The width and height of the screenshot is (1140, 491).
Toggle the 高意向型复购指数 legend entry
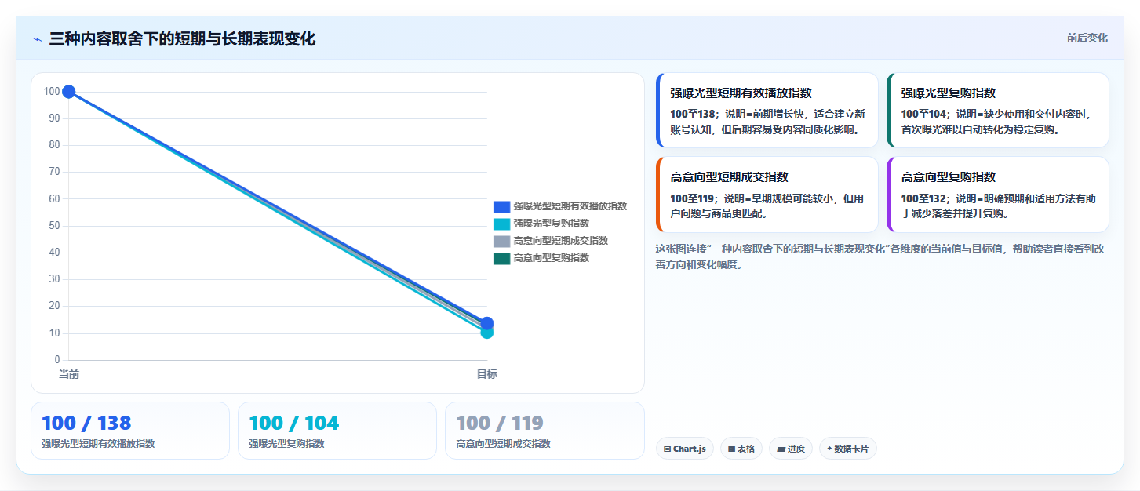coord(541,258)
